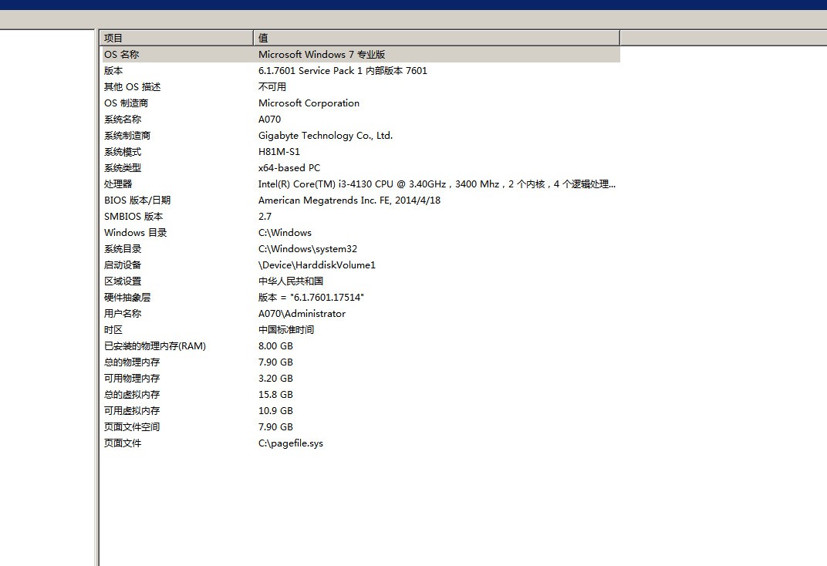Click the 用户名称 item

pyautogui.click(x=123, y=314)
